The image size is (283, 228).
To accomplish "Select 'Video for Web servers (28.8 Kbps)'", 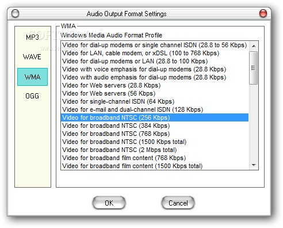I will pyautogui.click(x=155, y=85).
